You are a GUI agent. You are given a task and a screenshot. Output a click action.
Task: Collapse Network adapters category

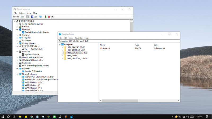[17, 74]
